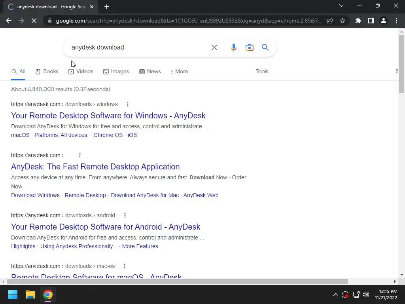Viewport: 405px width, 304px height.
Task: Expand the More search filters menu
Action: tap(179, 71)
